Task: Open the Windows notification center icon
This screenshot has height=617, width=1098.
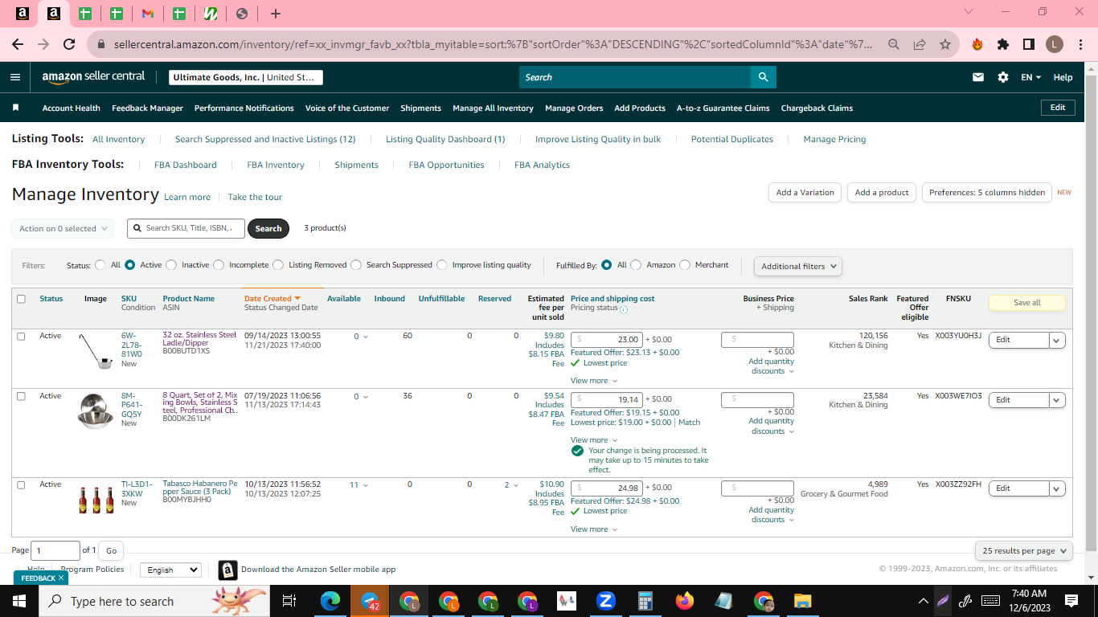Action: (x=1071, y=601)
